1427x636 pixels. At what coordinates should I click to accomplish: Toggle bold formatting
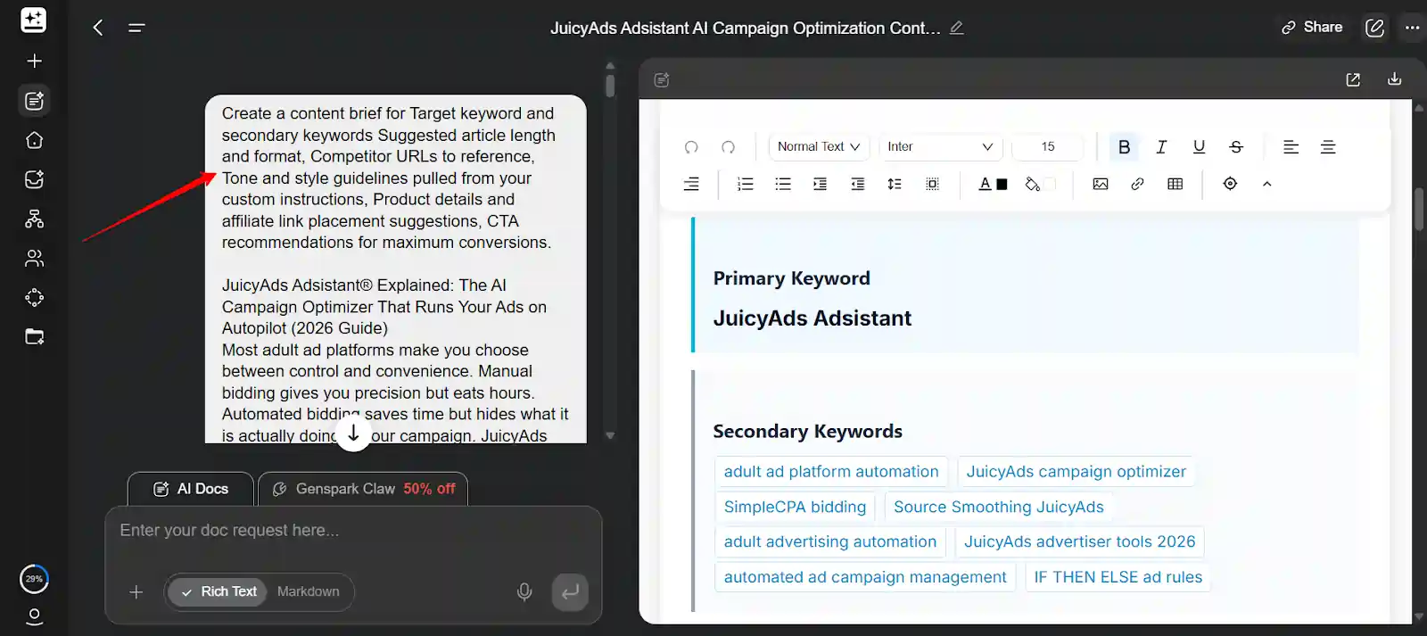coord(1124,147)
